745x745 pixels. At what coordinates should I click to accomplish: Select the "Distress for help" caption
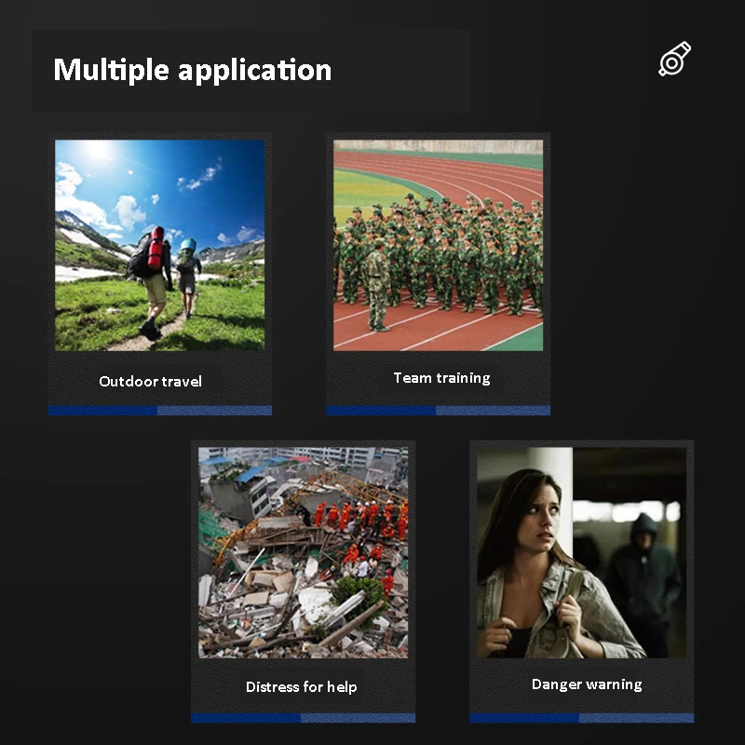click(301, 687)
